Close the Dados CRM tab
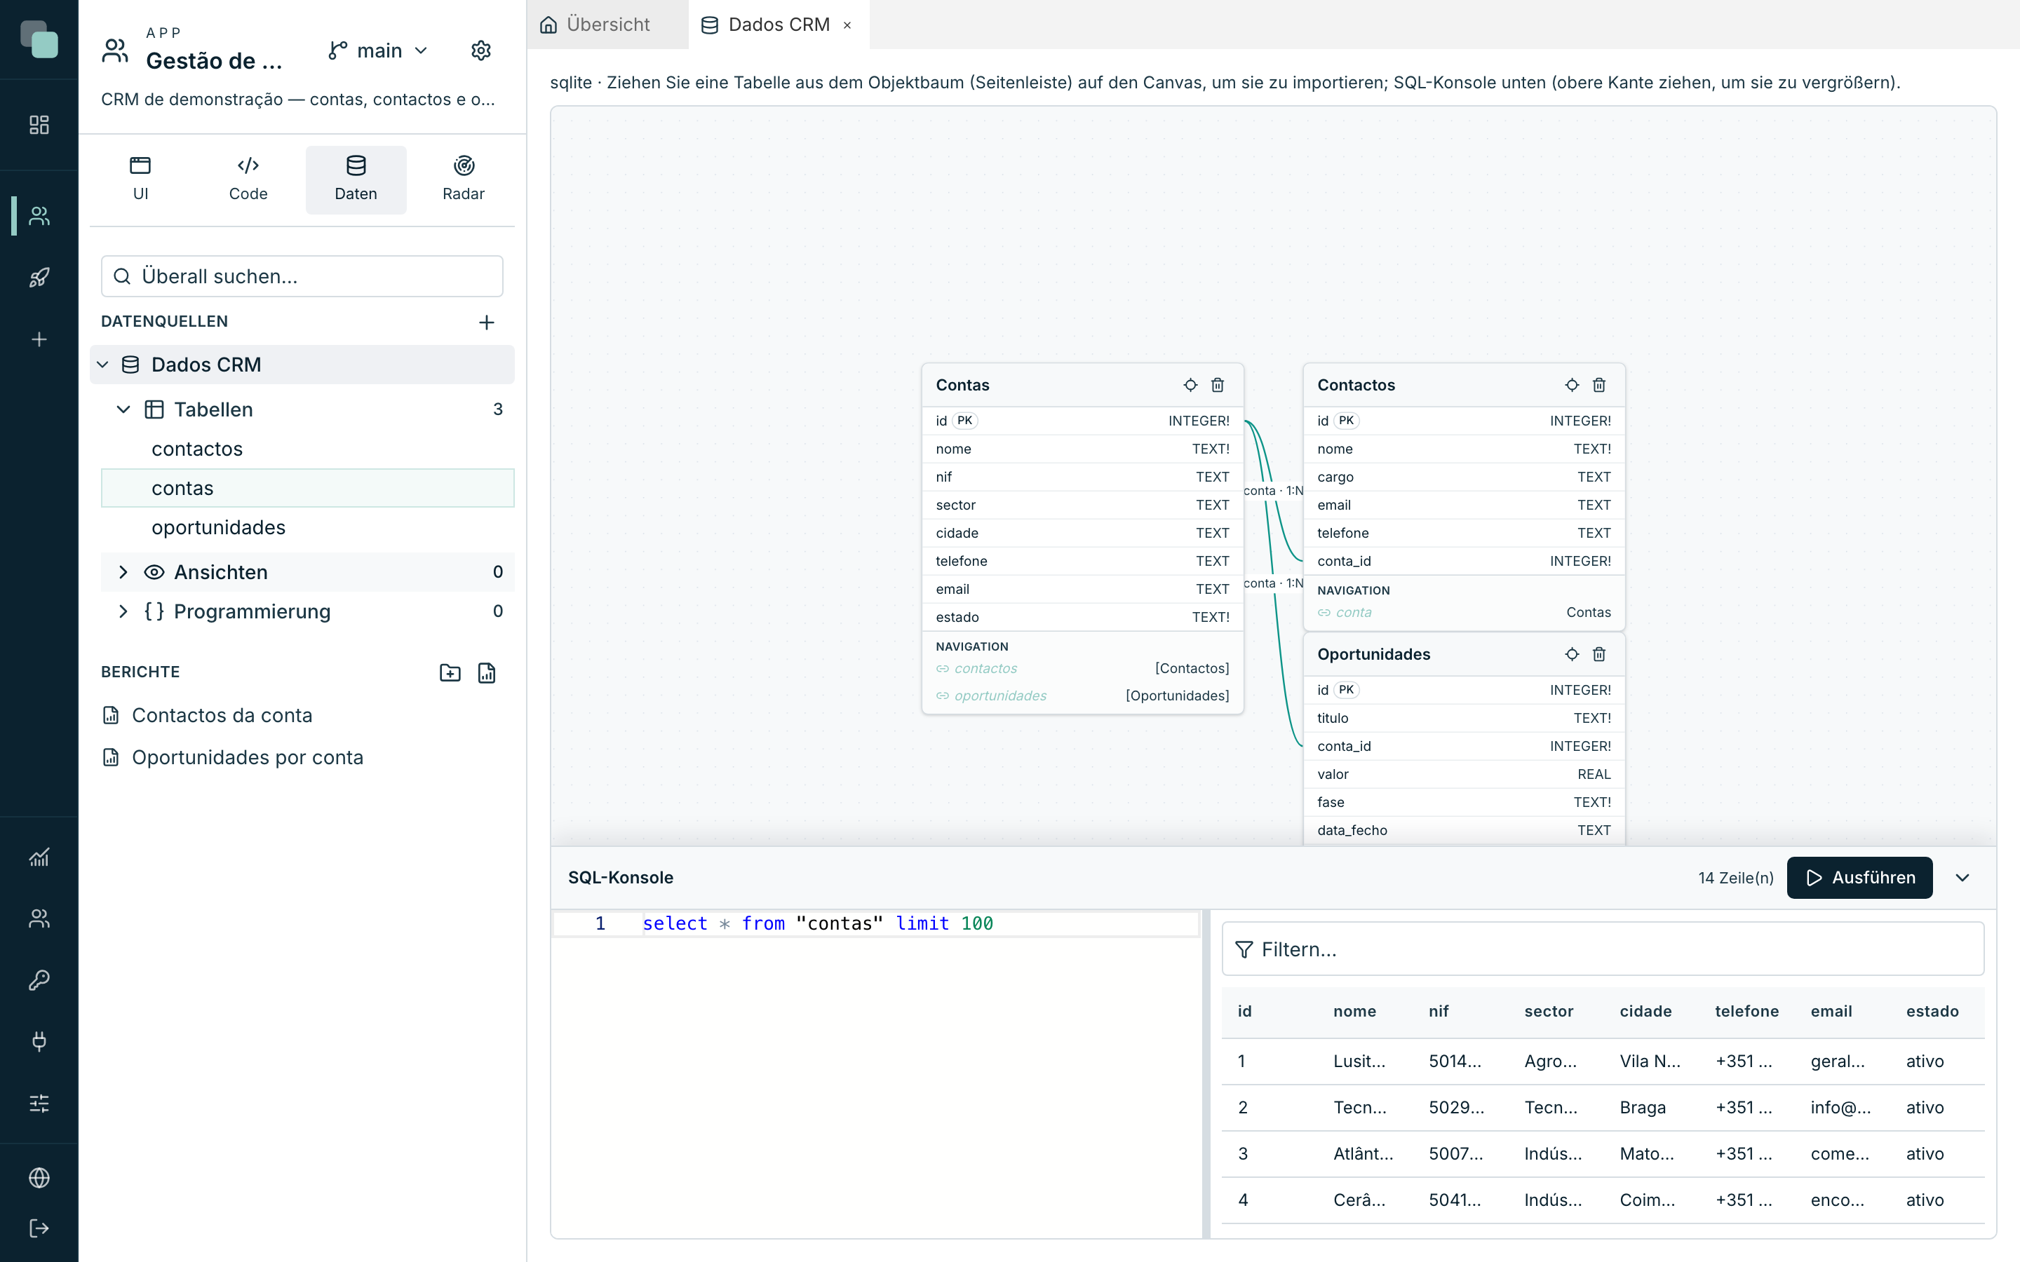Screen dimensions: 2020x1262 (847, 25)
